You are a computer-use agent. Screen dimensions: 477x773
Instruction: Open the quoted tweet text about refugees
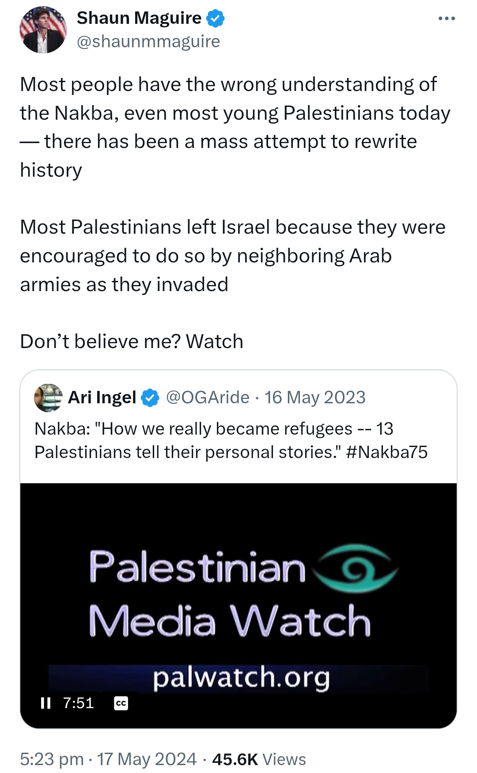point(231,440)
